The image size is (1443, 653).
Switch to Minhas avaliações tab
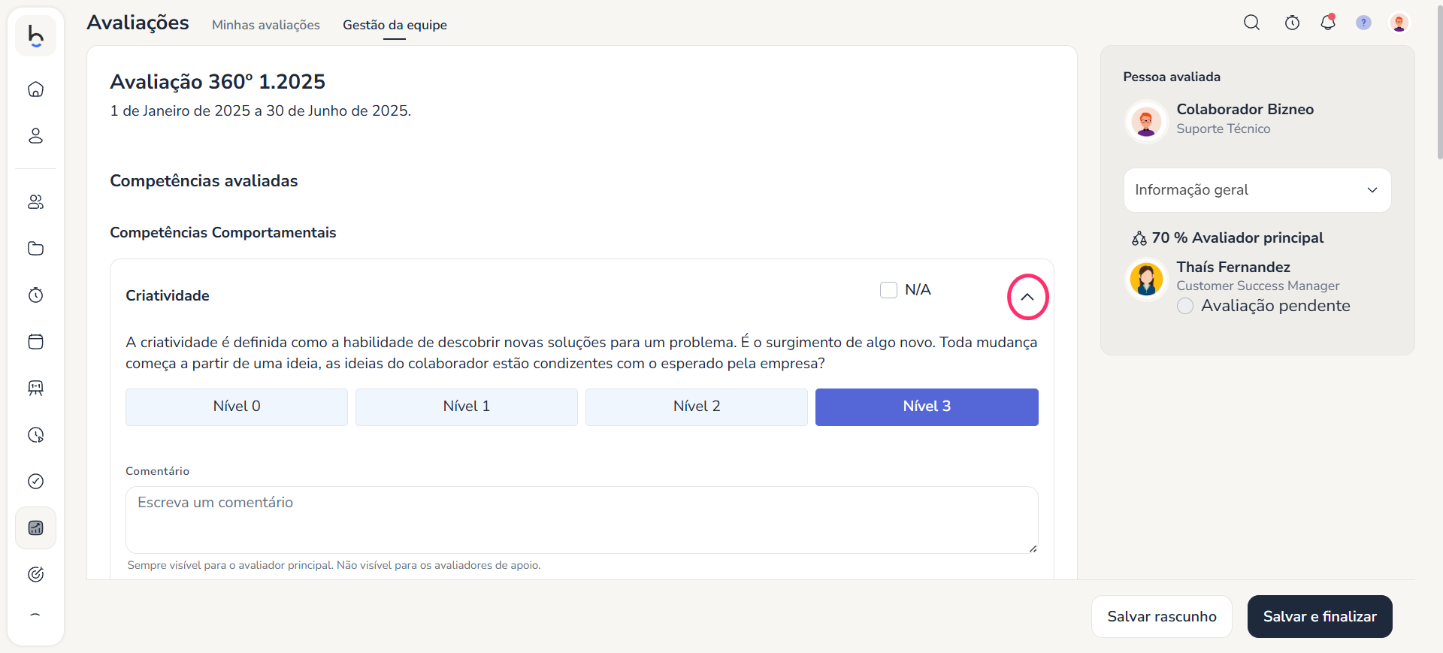click(266, 25)
